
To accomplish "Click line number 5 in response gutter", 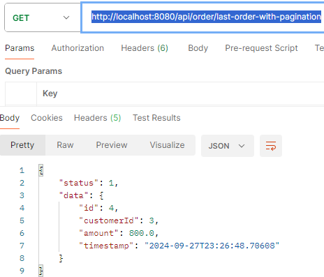I will (22, 220).
